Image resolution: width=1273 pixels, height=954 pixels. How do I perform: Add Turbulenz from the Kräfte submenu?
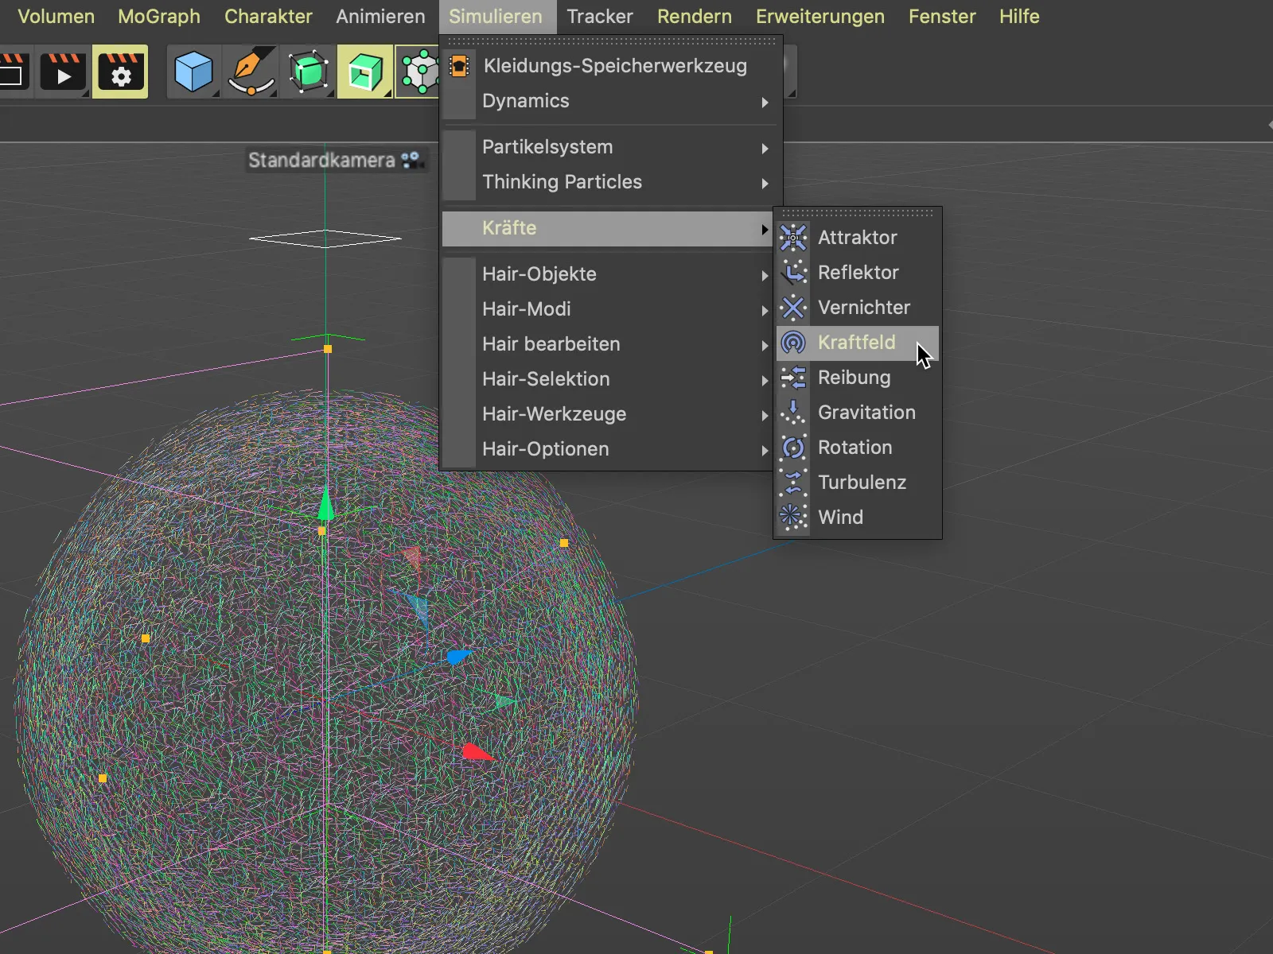click(x=858, y=483)
